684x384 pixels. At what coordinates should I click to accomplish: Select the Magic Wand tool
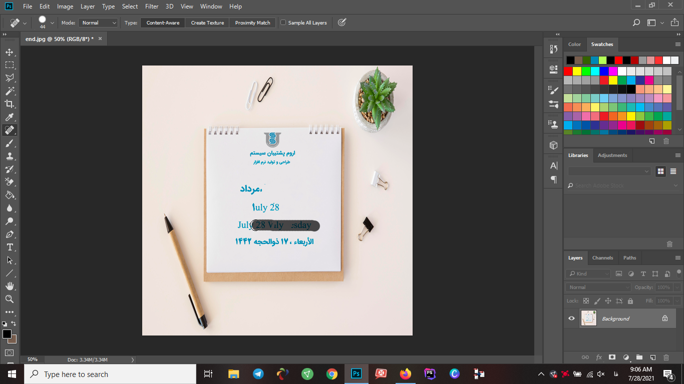click(x=9, y=91)
